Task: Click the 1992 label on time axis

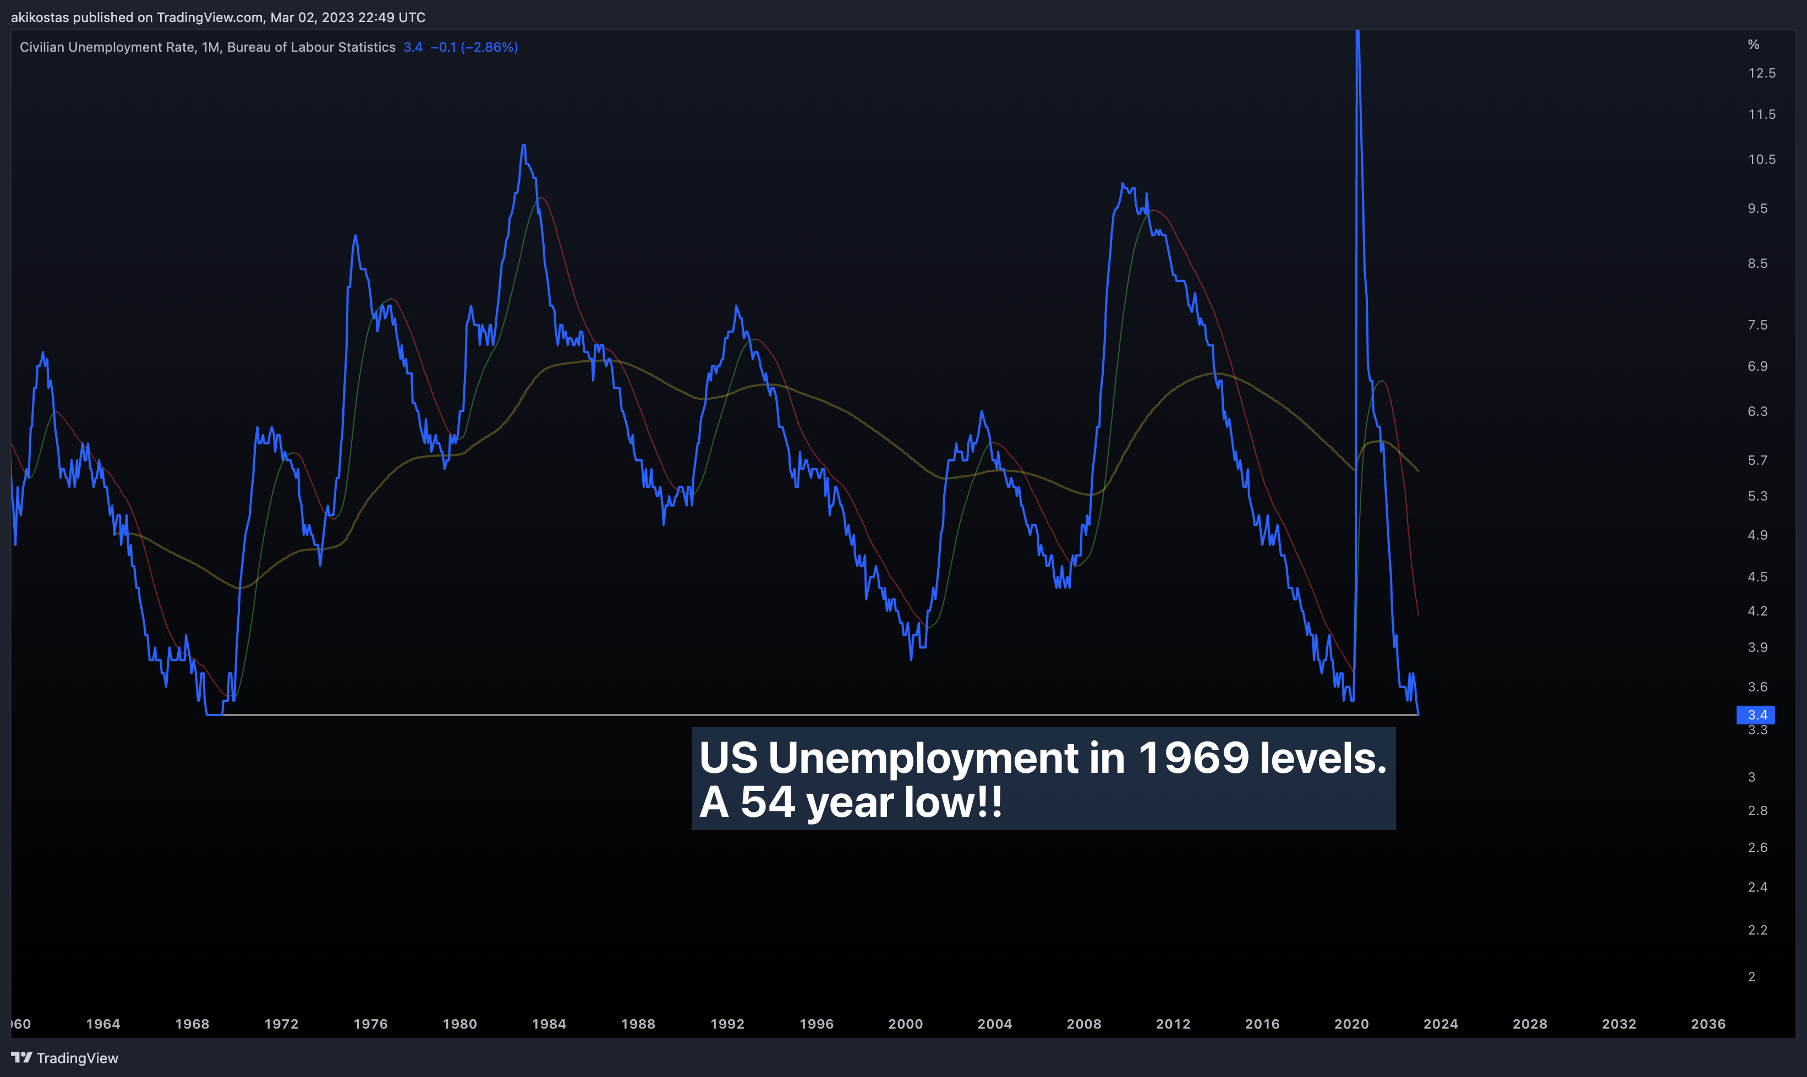Action: (727, 1024)
